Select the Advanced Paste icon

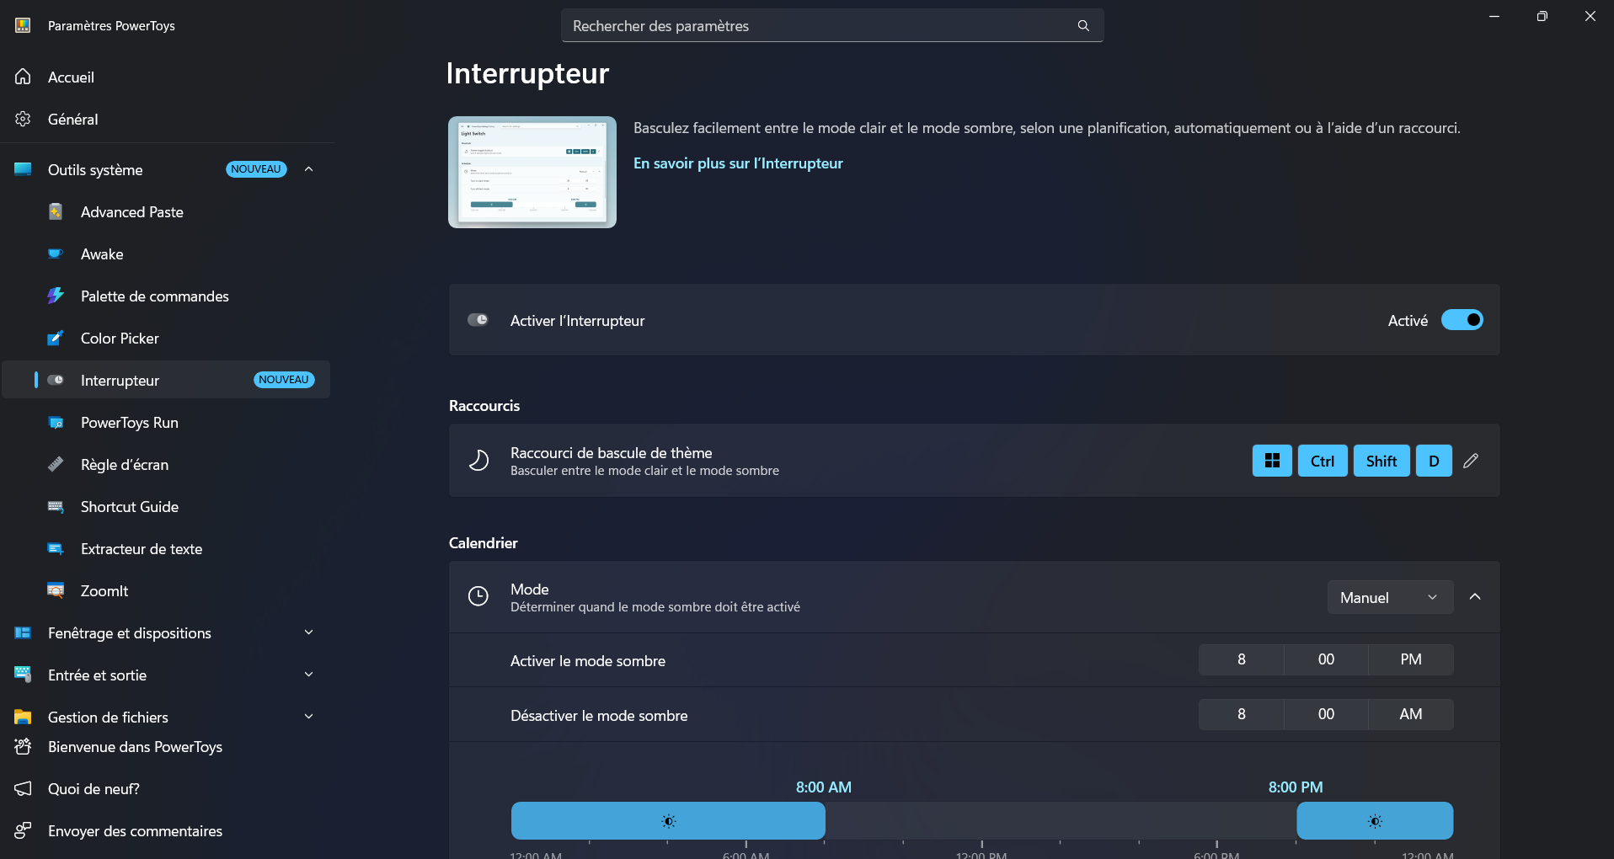click(55, 211)
